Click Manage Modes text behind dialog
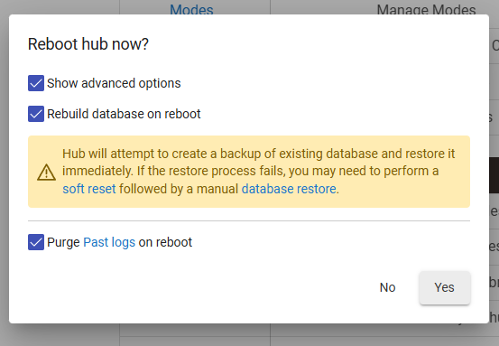This screenshot has height=346, width=499. pos(427,10)
